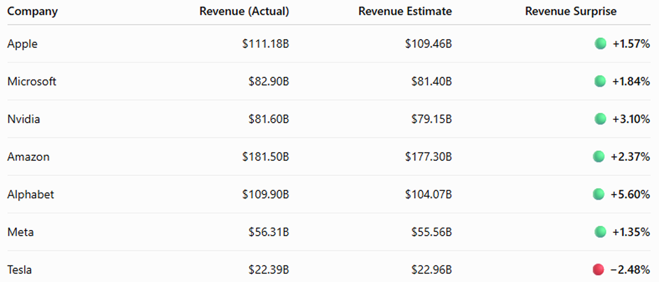Click Meta's actual revenue $56.31B
The width and height of the screenshot is (659, 282).
tap(269, 232)
